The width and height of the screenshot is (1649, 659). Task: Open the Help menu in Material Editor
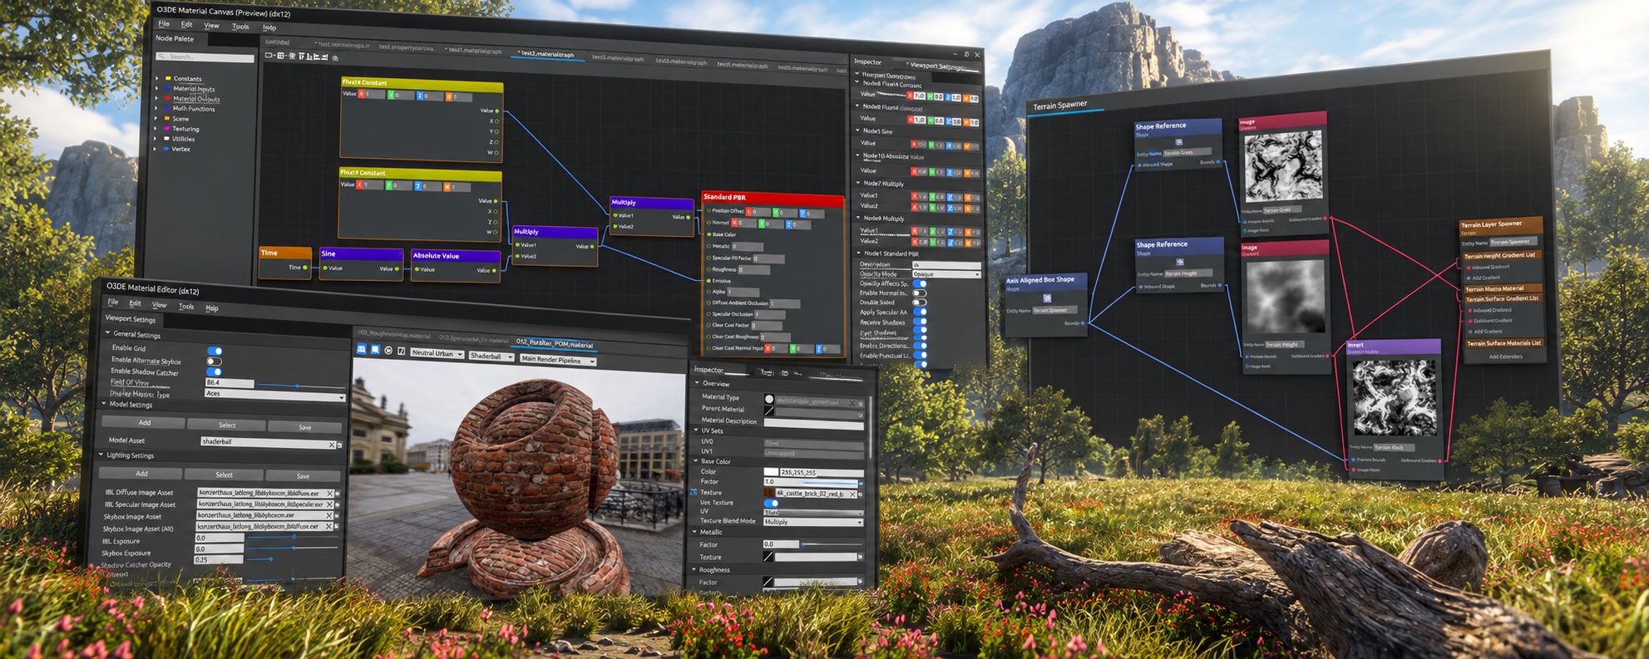[x=212, y=307]
